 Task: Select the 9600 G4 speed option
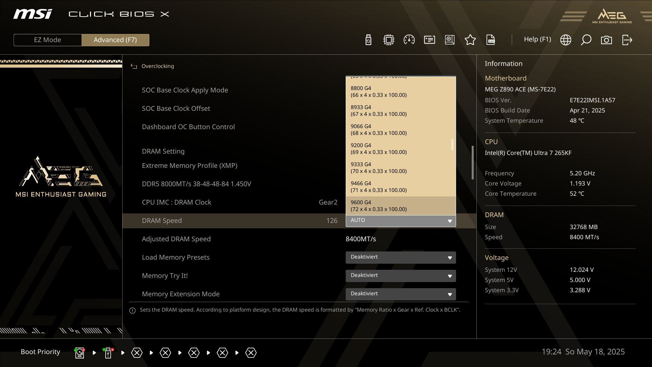[x=400, y=206]
